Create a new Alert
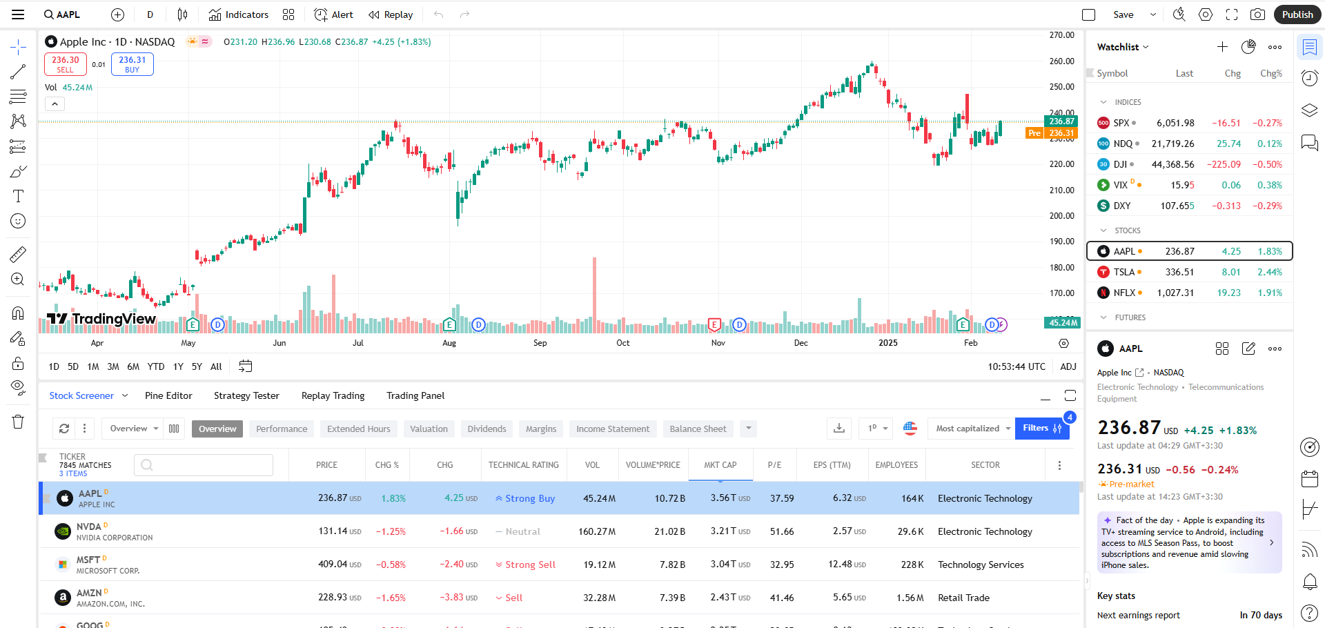This screenshot has height=628, width=1325. (x=333, y=14)
